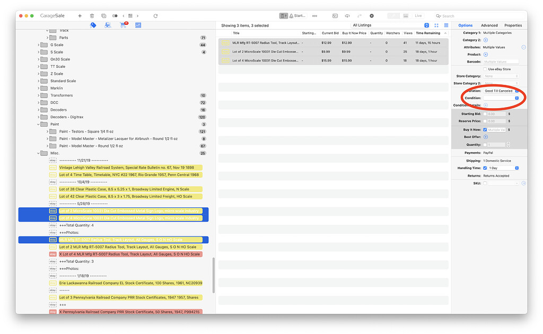
Task: Collapse the Paint folder
Action: click(38, 124)
